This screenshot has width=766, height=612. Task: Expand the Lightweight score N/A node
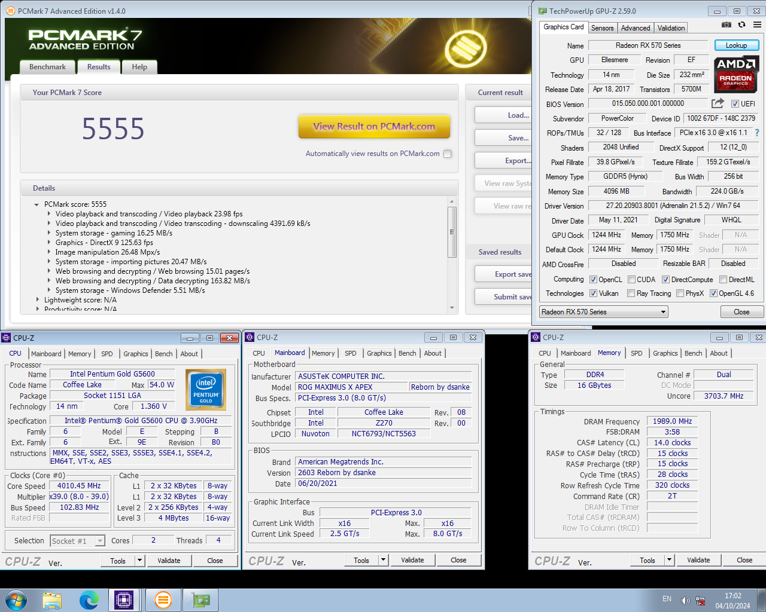coord(37,300)
